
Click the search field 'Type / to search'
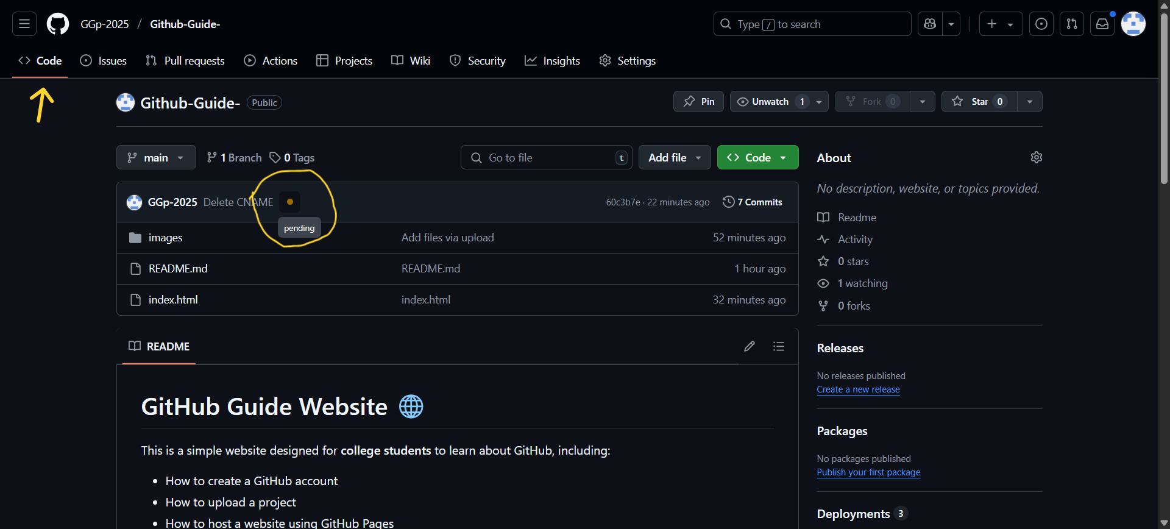812,24
